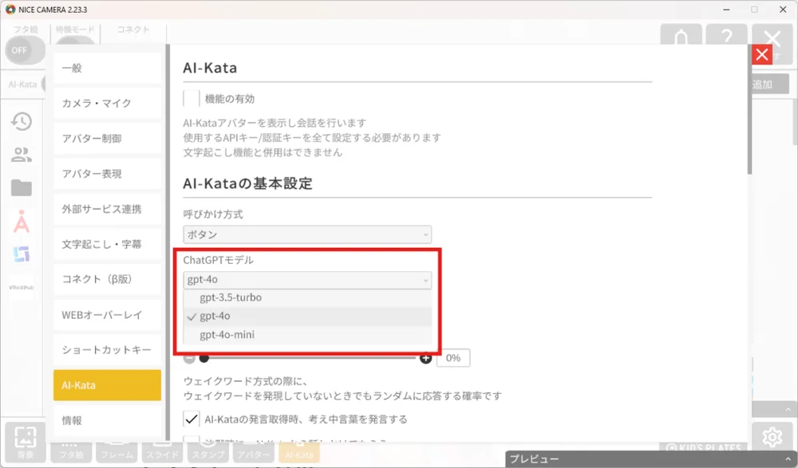This screenshot has width=798, height=468.
Task: Click the bottom フレーム toolbar button
Action: point(117,452)
